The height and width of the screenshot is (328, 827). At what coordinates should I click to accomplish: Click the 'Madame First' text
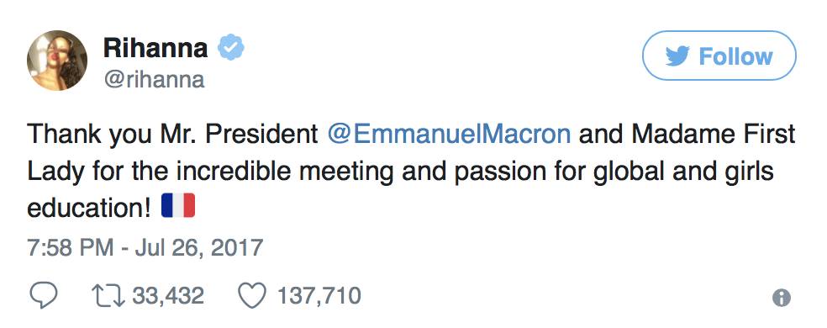pyautogui.click(x=713, y=135)
